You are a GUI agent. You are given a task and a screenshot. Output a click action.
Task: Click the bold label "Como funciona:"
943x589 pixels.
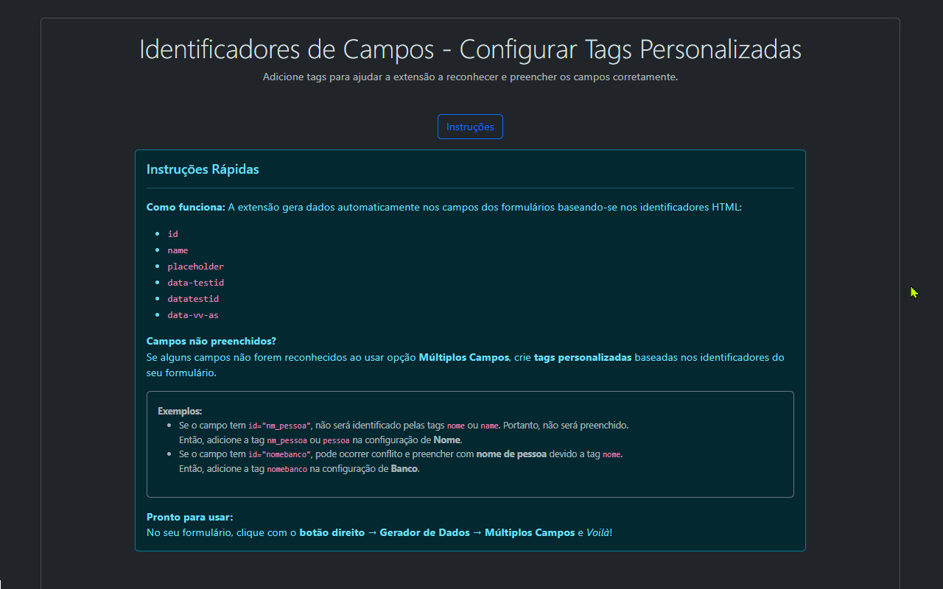pyautogui.click(x=186, y=208)
